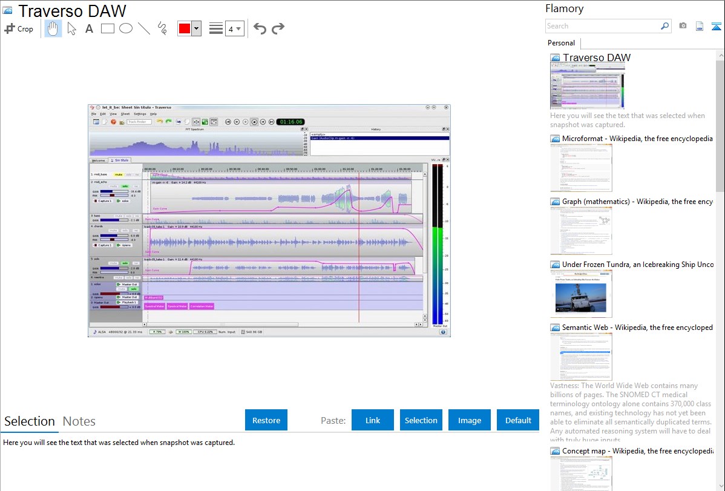This screenshot has width=725, height=491.
Task: Switch to the Notes tab
Action: click(79, 421)
